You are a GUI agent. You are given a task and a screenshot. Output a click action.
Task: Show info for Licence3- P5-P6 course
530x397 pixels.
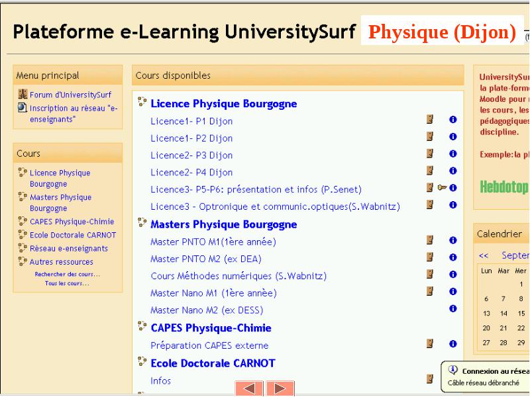453,188
